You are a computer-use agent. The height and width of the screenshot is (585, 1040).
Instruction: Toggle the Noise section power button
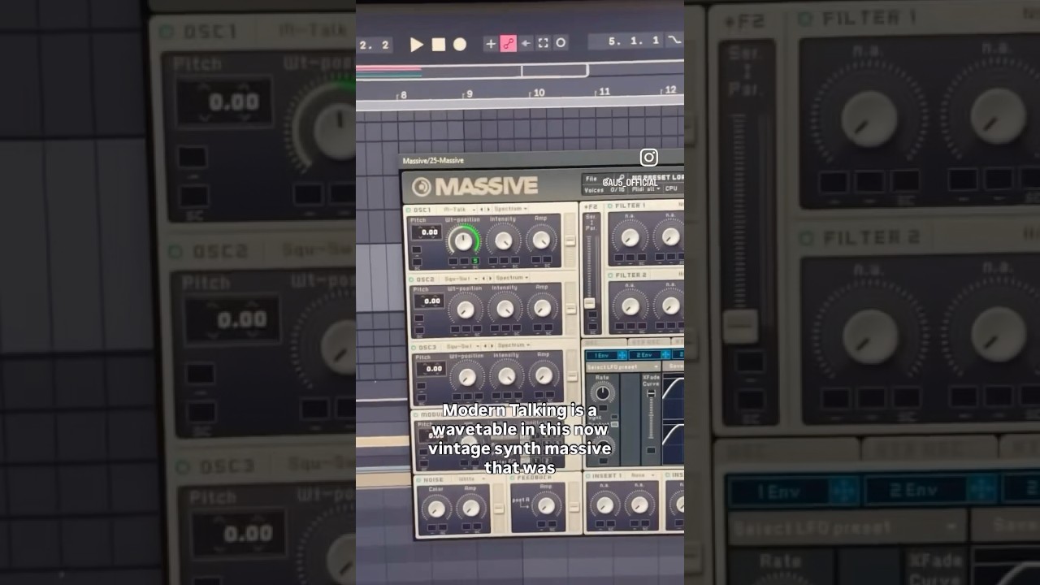point(418,480)
